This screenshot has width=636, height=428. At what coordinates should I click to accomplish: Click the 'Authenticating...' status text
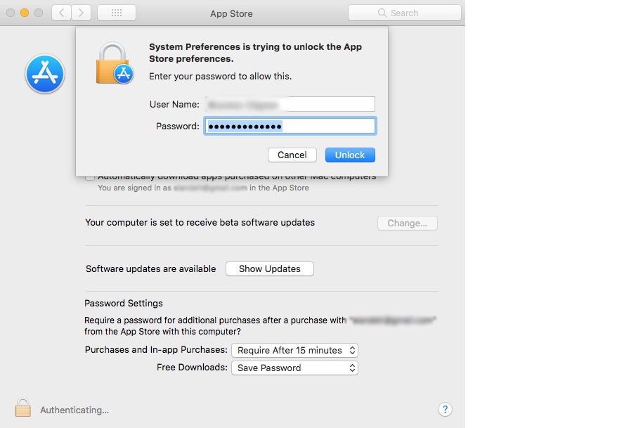coord(74,410)
